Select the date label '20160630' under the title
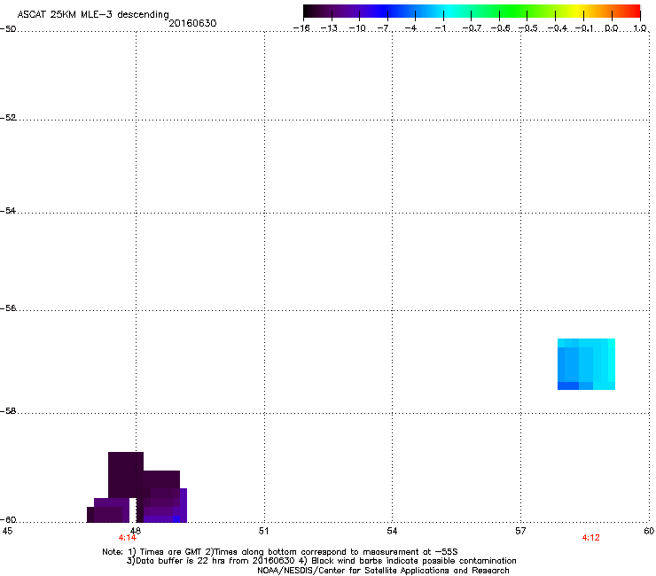Image resolution: width=656 pixels, height=576 pixels. pos(192,23)
